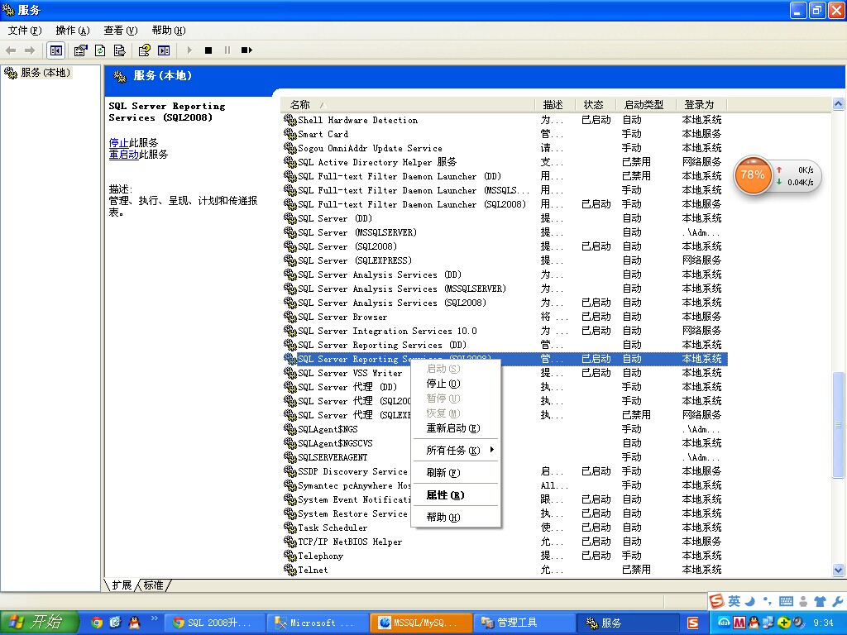
Task: Switch to the 标准 tab
Action: pos(154,585)
